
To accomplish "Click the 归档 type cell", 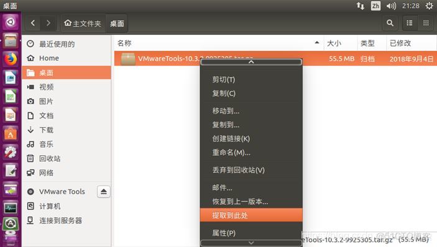I will click(367, 59).
